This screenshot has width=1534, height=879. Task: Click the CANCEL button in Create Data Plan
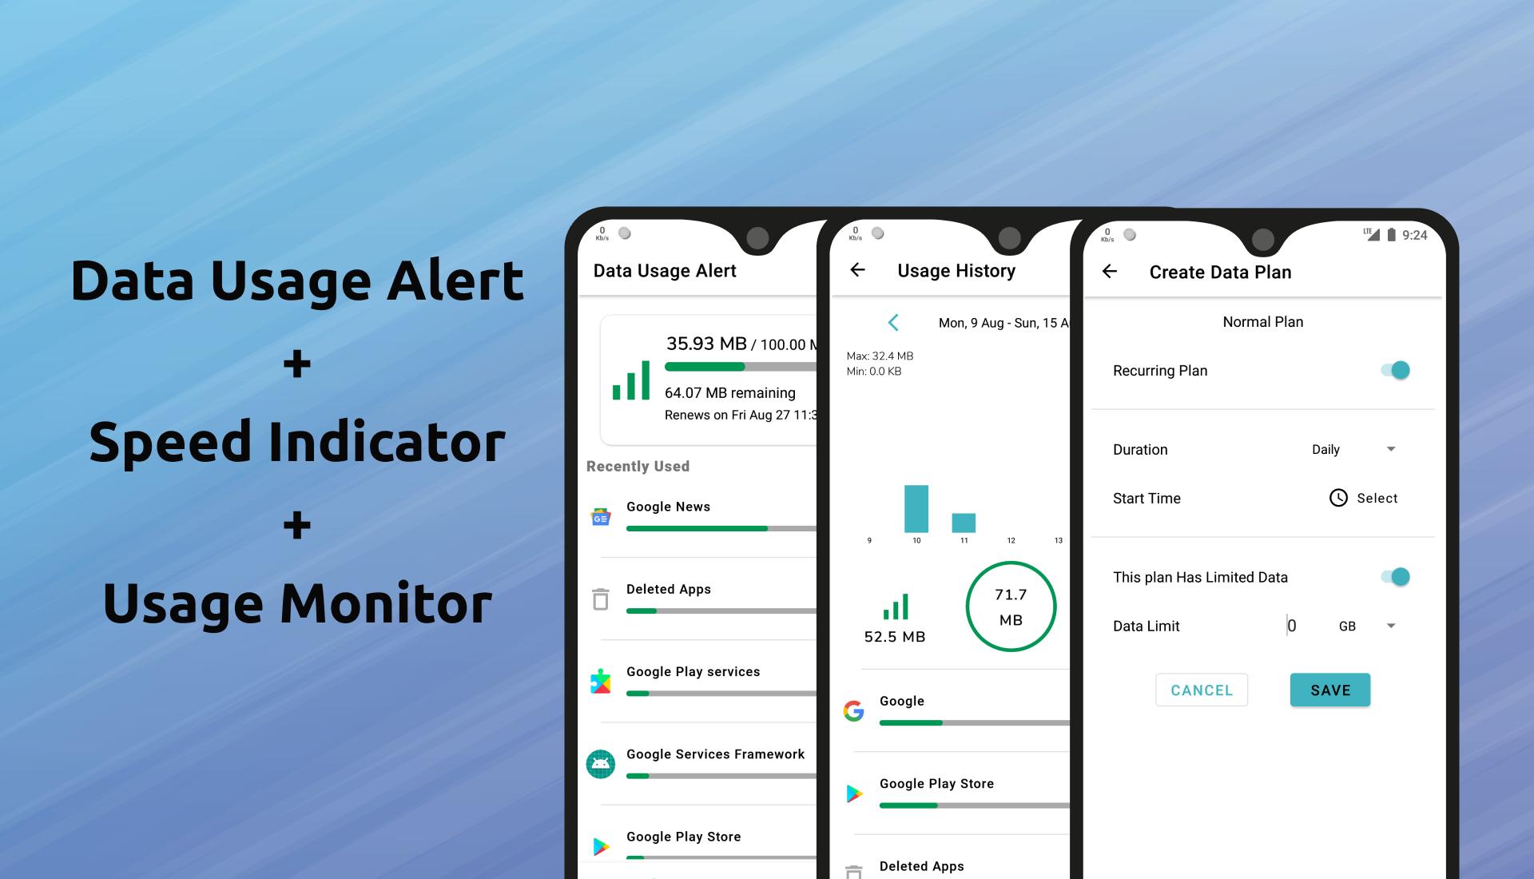1201,690
